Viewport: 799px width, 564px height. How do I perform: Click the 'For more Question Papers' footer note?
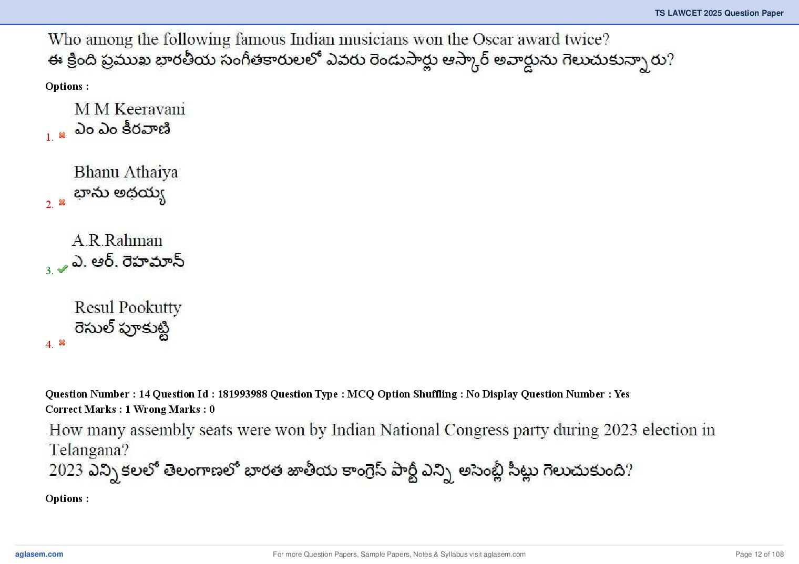(399, 554)
